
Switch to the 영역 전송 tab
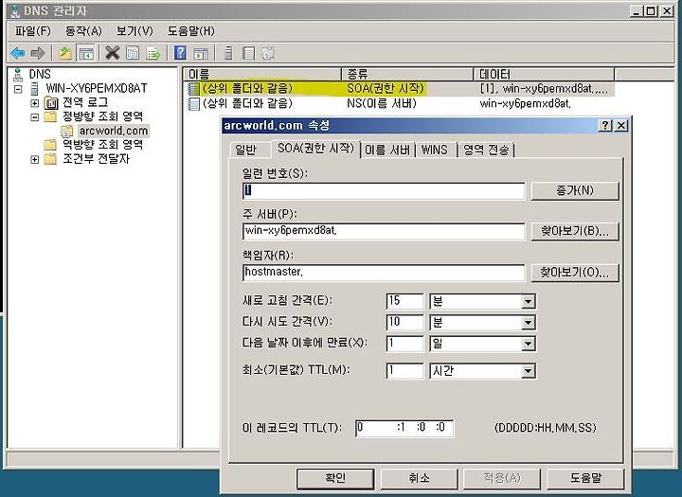click(x=485, y=150)
